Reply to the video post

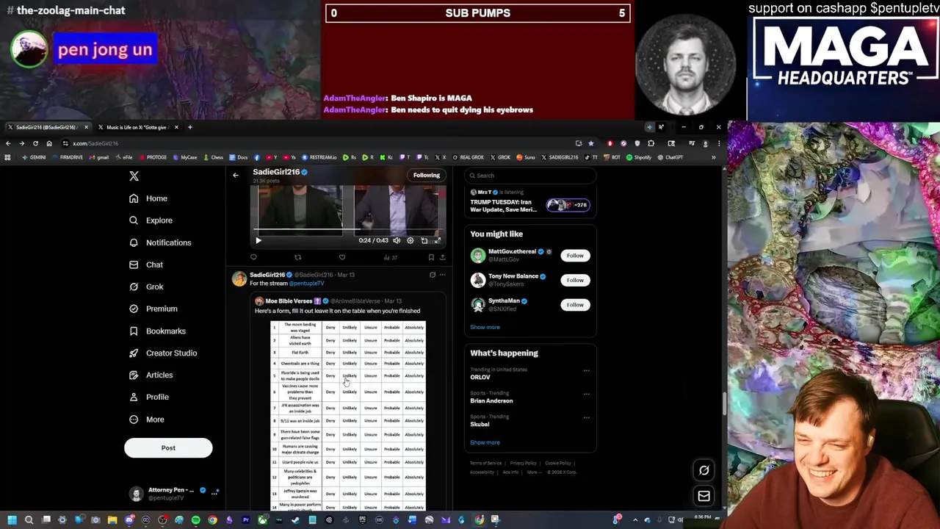coord(253,257)
